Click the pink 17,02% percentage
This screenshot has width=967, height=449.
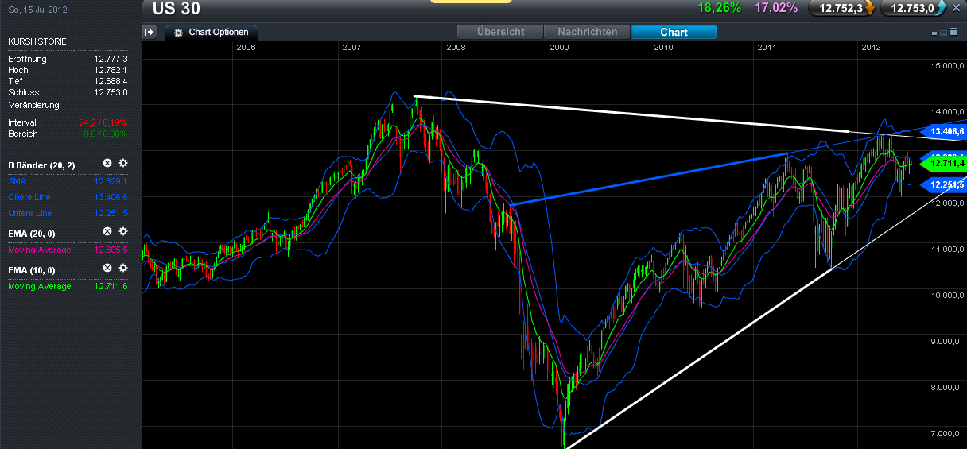pyautogui.click(x=775, y=8)
